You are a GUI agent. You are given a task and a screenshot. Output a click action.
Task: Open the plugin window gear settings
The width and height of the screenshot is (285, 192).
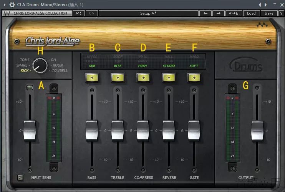12,5
